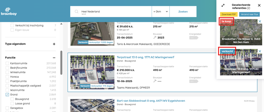Enable the Bedrijfsruimte filter checkbox
Viewport: 264px width, 112px height.
[x=7, y=68]
